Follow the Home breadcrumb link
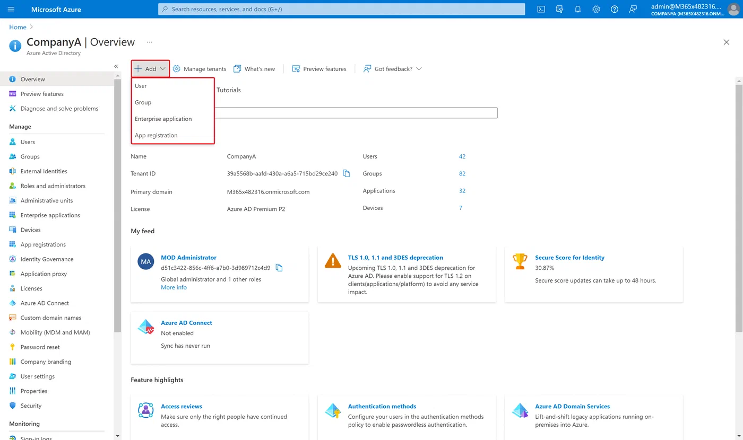This screenshot has height=440, width=743. (x=18, y=27)
